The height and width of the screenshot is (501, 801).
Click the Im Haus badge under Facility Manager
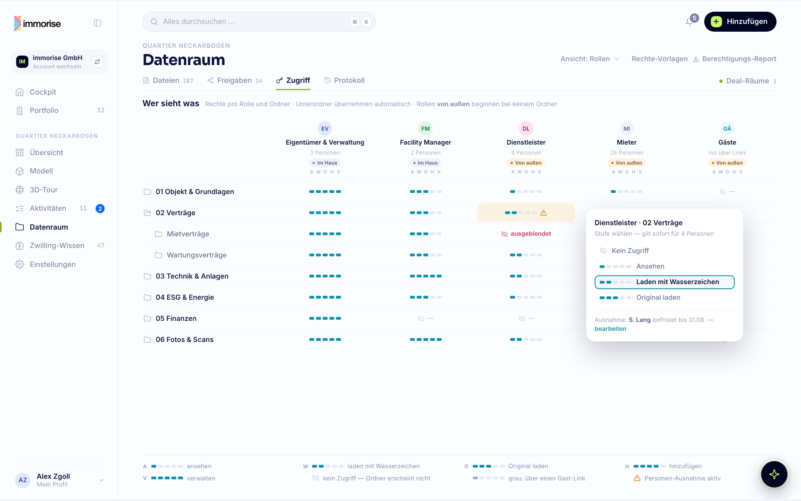[426, 163]
